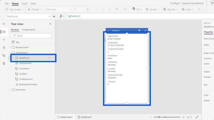Click the Strikethrough formatting button

pos(110,9)
